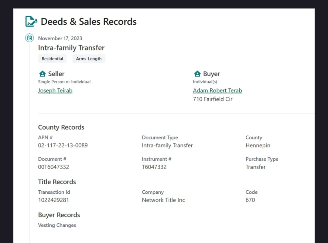The image size is (328, 243).
Task: Click the Deeds & Sales Records document icon
Action: 31,21
